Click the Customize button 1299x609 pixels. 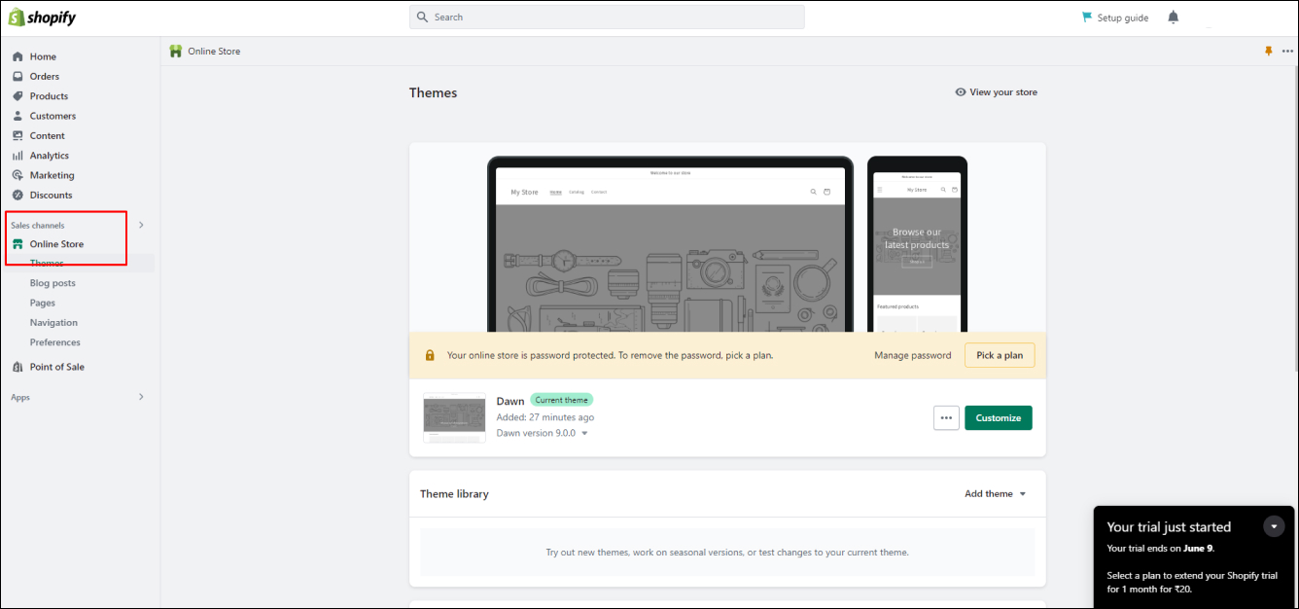click(x=999, y=417)
